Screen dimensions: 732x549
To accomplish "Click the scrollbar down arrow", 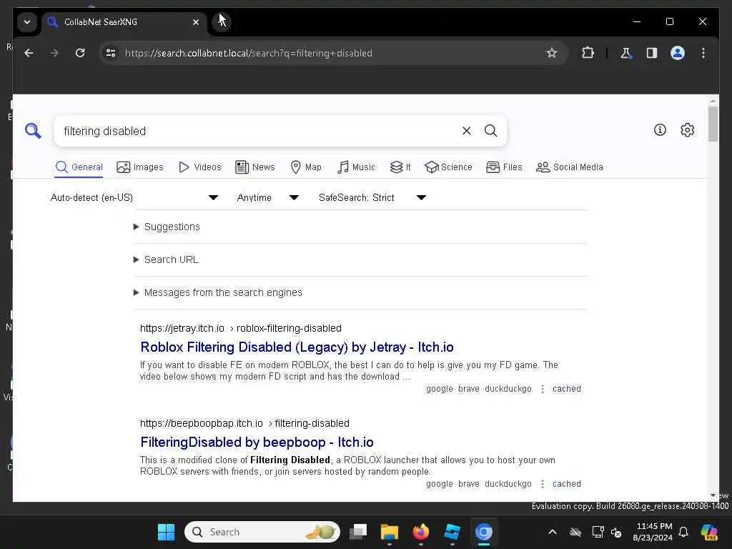I will tap(713, 495).
